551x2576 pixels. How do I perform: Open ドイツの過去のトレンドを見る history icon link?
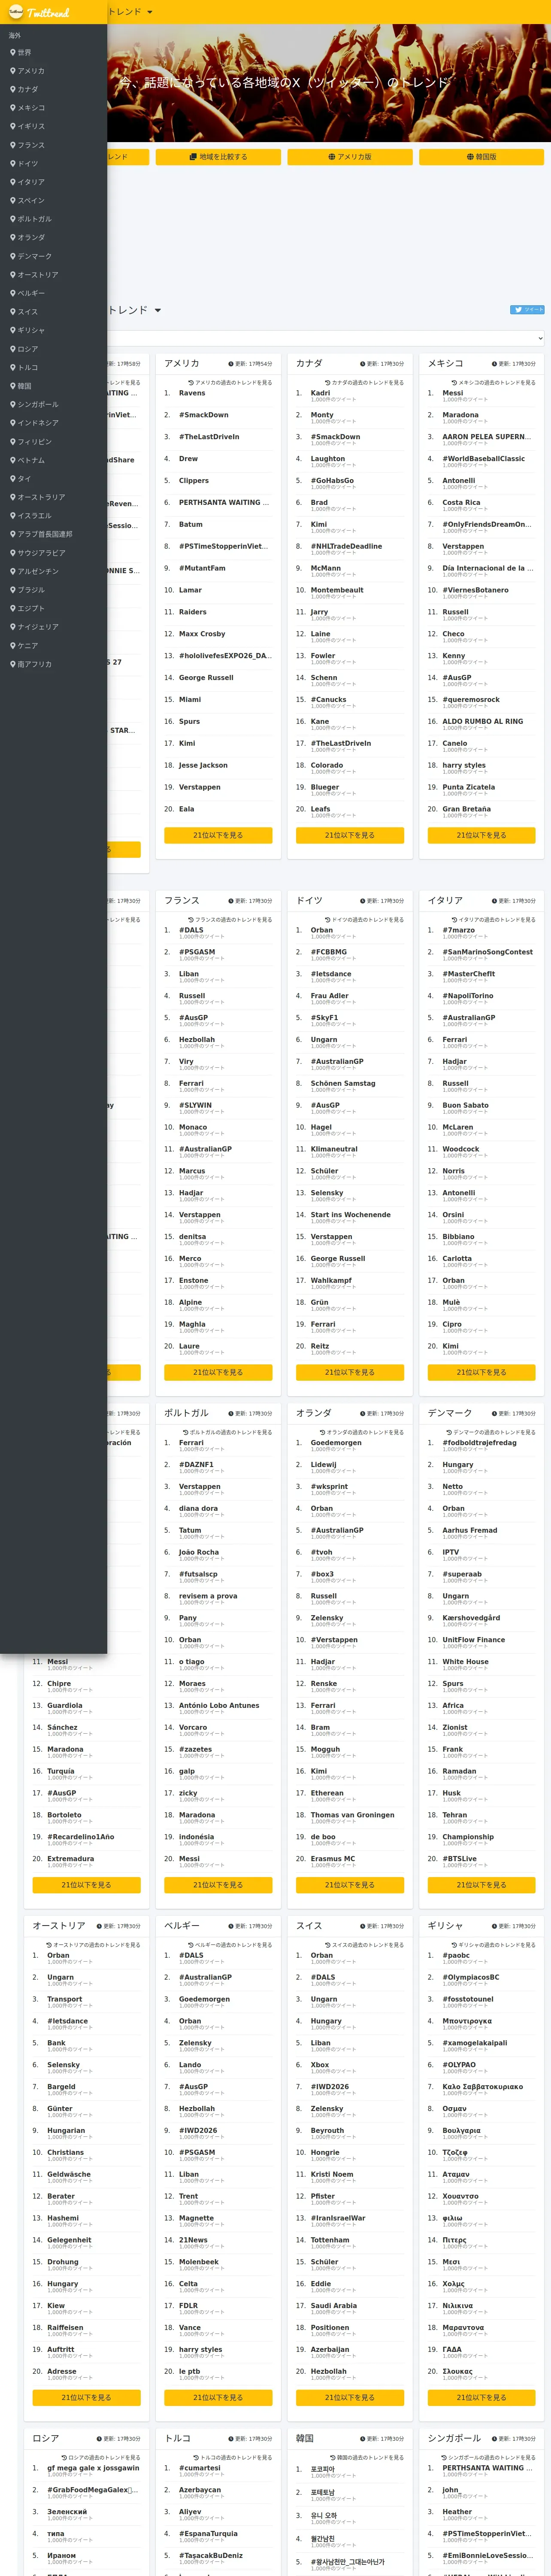tap(364, 919)
